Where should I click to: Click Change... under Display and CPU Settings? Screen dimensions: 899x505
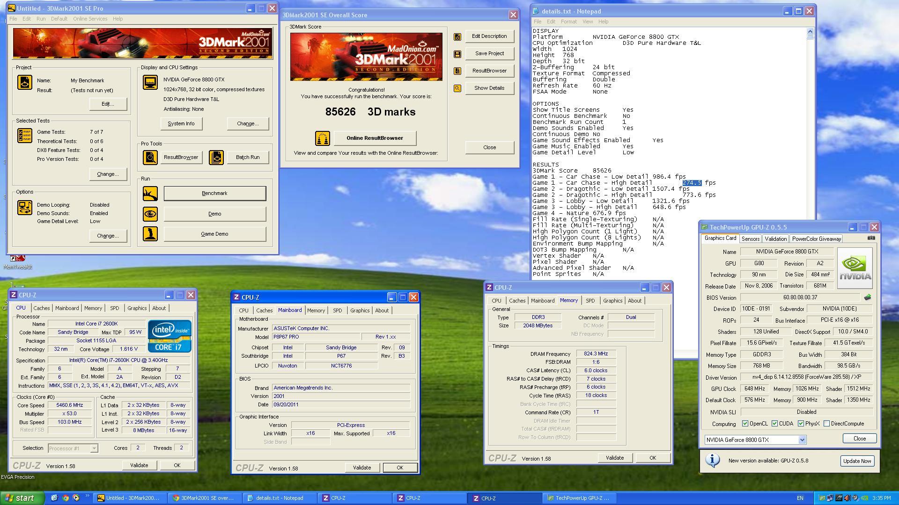coord(248,123)
